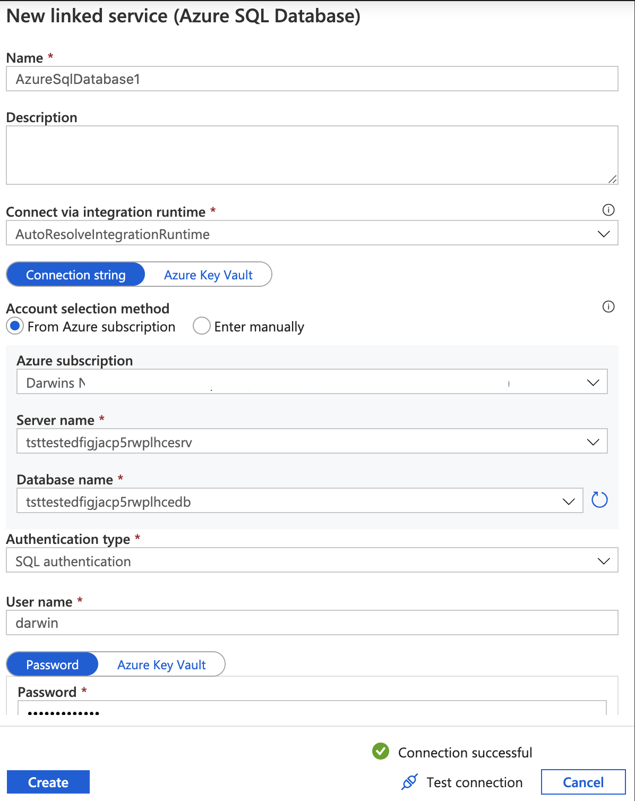Select Enter manually radio button
The width and height of the screenshot is (635, 801).
click(202, 326)
